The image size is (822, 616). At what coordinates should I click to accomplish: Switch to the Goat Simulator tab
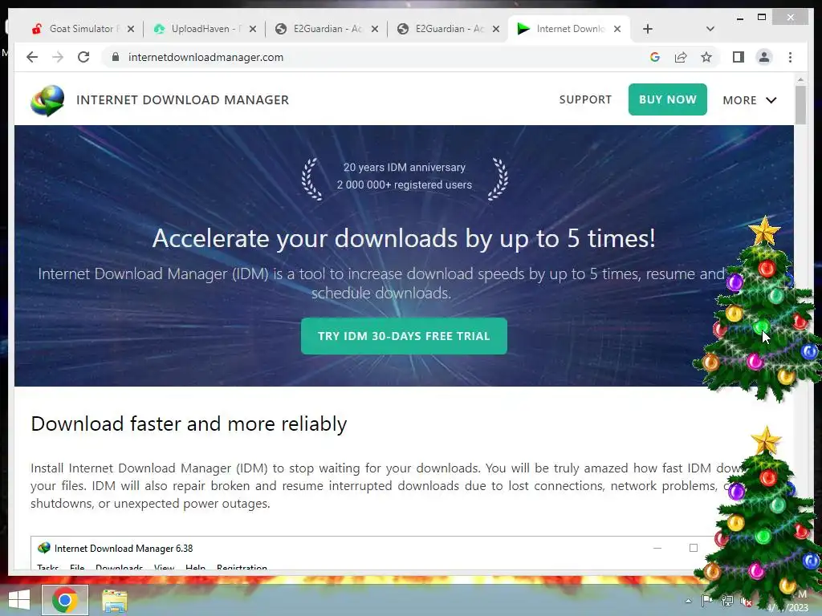(x=83, y=29)
